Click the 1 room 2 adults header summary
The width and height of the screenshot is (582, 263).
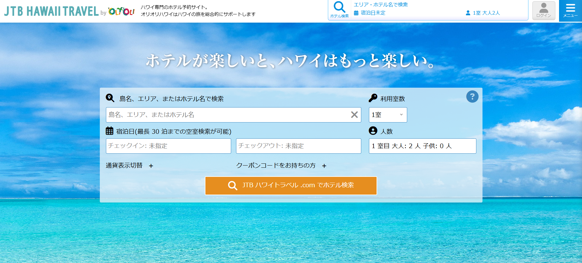483,13
